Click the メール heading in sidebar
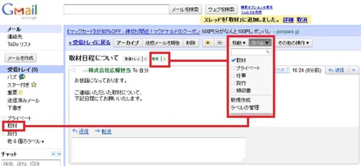 tap(14, 29)
